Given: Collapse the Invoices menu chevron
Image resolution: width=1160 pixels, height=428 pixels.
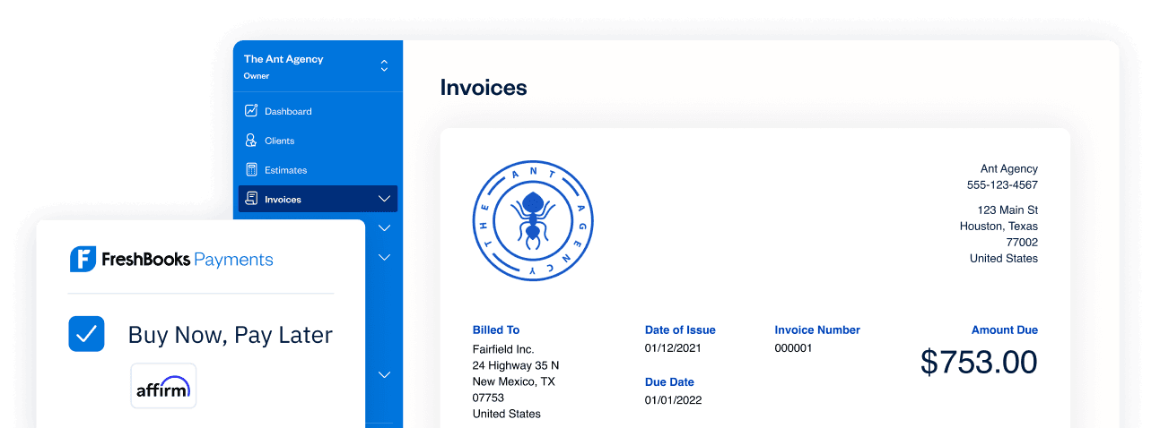Looking at the screenshot, I should pos(384,199).
